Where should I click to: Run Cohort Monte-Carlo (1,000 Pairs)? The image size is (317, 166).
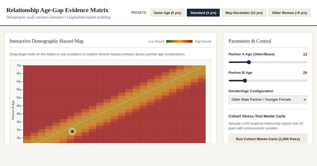pos(268,139)
